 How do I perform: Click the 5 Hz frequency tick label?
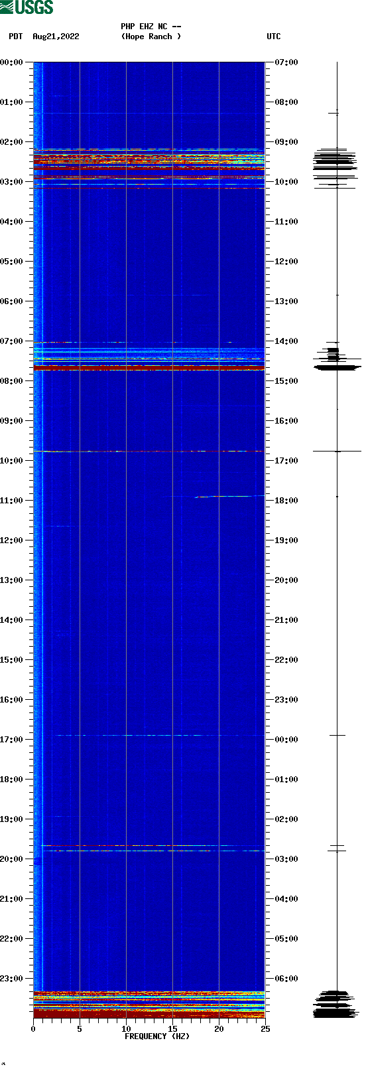click(x=80, y=1029)
